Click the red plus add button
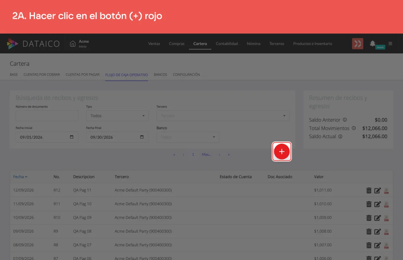This screenshot has height=260, width=403. (282, 152)
